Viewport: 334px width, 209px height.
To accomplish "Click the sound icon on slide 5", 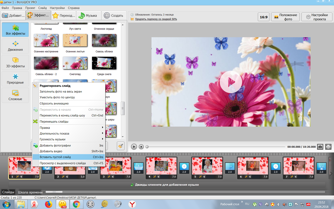I will (204, 177).
